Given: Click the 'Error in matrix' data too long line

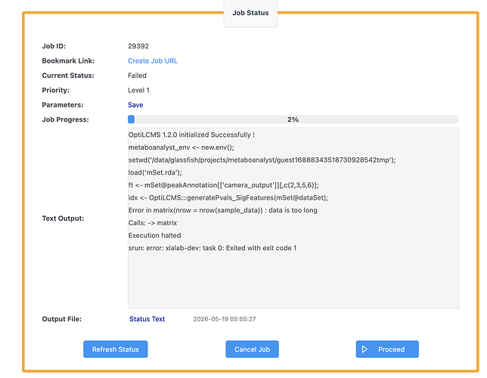Looking at the screenshot, I should 222,210.
